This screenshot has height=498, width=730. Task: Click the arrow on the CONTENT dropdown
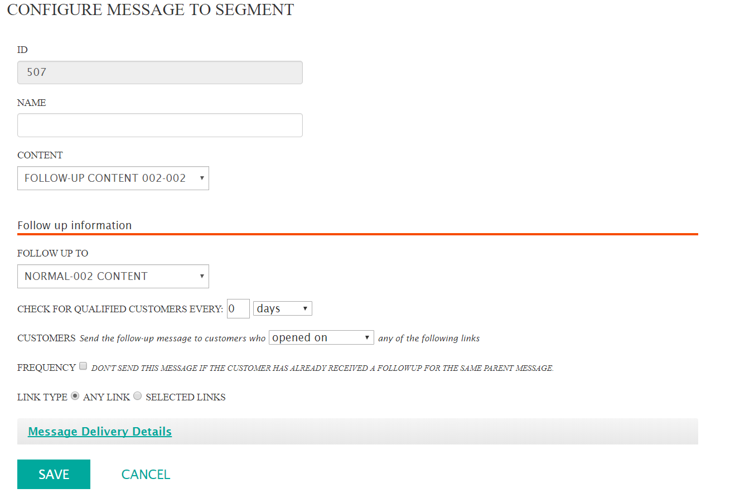(201, 178)
